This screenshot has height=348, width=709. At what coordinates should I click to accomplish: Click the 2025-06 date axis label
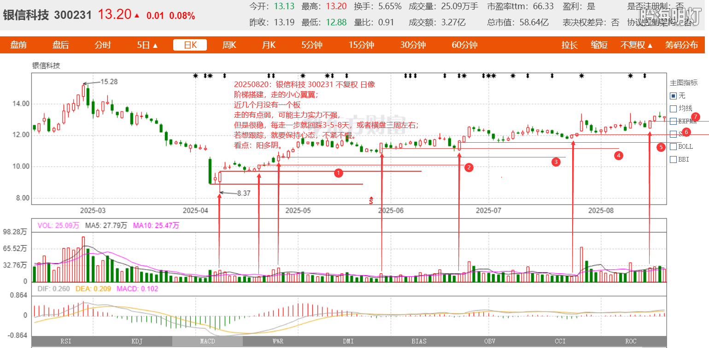391,210
